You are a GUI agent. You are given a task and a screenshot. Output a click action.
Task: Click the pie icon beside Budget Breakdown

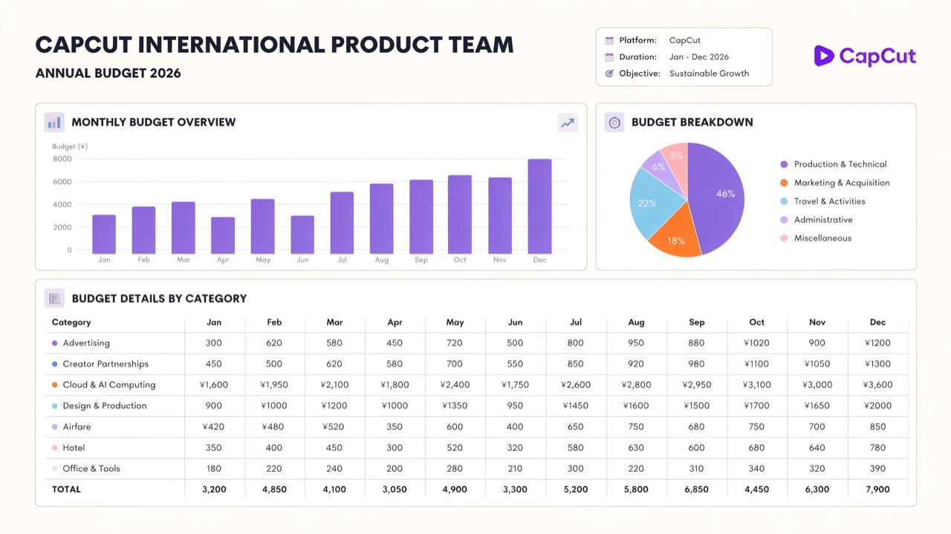(614, 123)
